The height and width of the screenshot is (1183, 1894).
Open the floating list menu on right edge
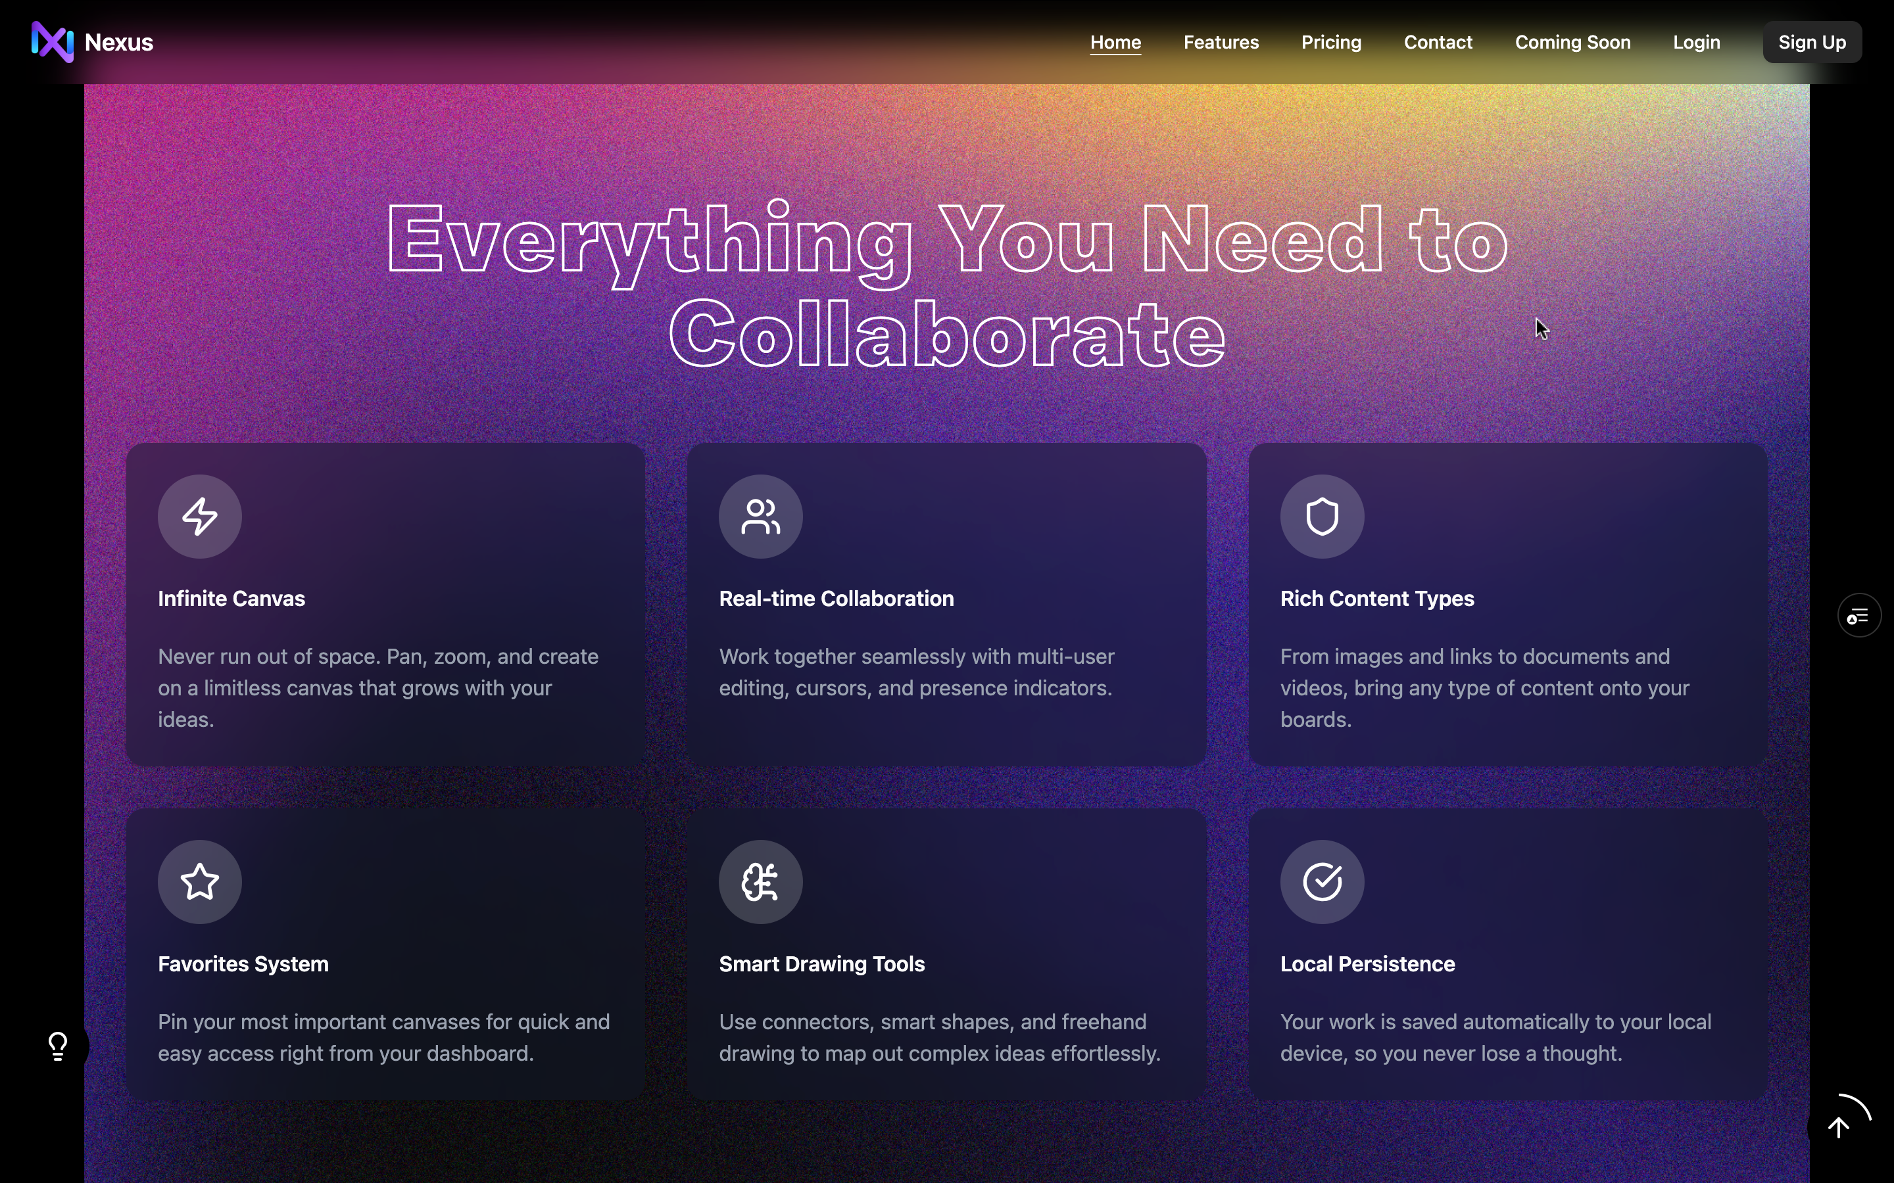[1858, 616]
